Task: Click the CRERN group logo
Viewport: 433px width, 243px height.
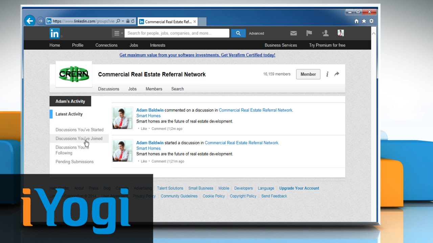Action: click(x=74, y=74)
